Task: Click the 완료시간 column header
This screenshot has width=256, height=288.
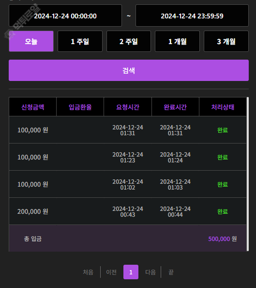Action: [x=175, y=107]
